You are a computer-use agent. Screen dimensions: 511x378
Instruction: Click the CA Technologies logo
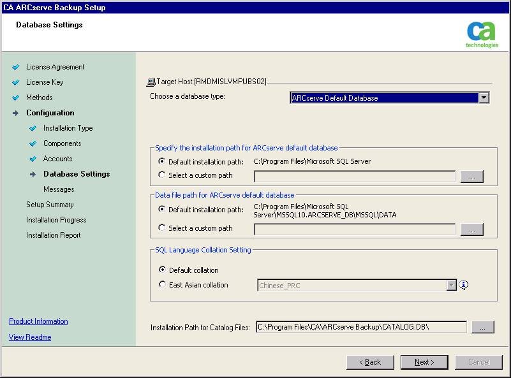point(482,34)
